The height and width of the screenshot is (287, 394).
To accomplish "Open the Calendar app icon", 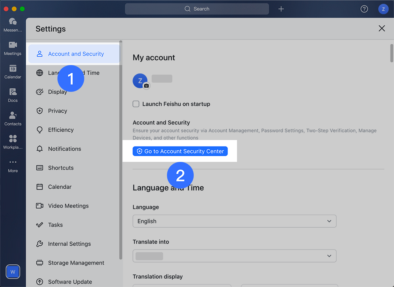I will 13,72.
